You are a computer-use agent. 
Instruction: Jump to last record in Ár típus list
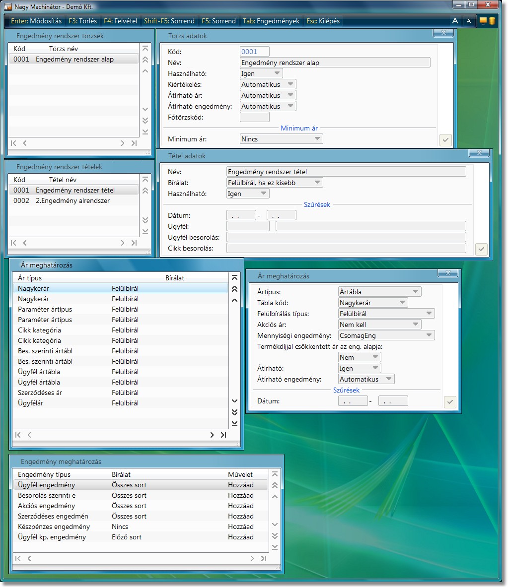(x=223, y=435)
